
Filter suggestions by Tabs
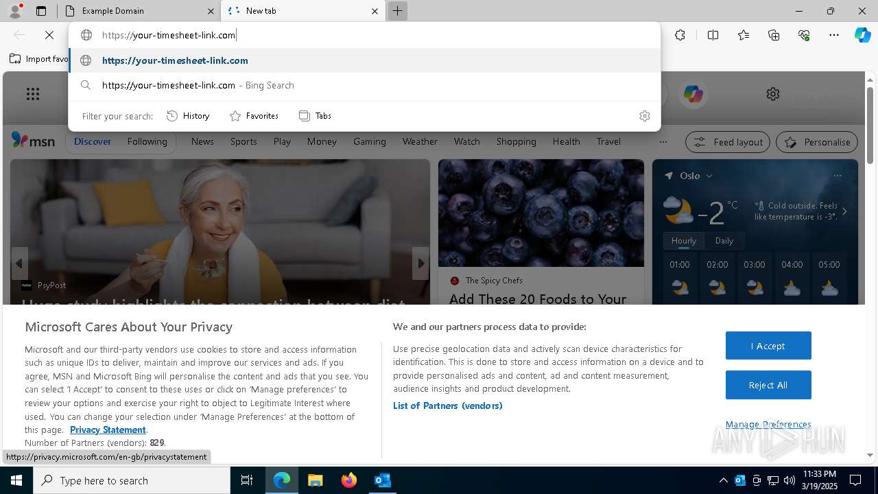[316, 116]
